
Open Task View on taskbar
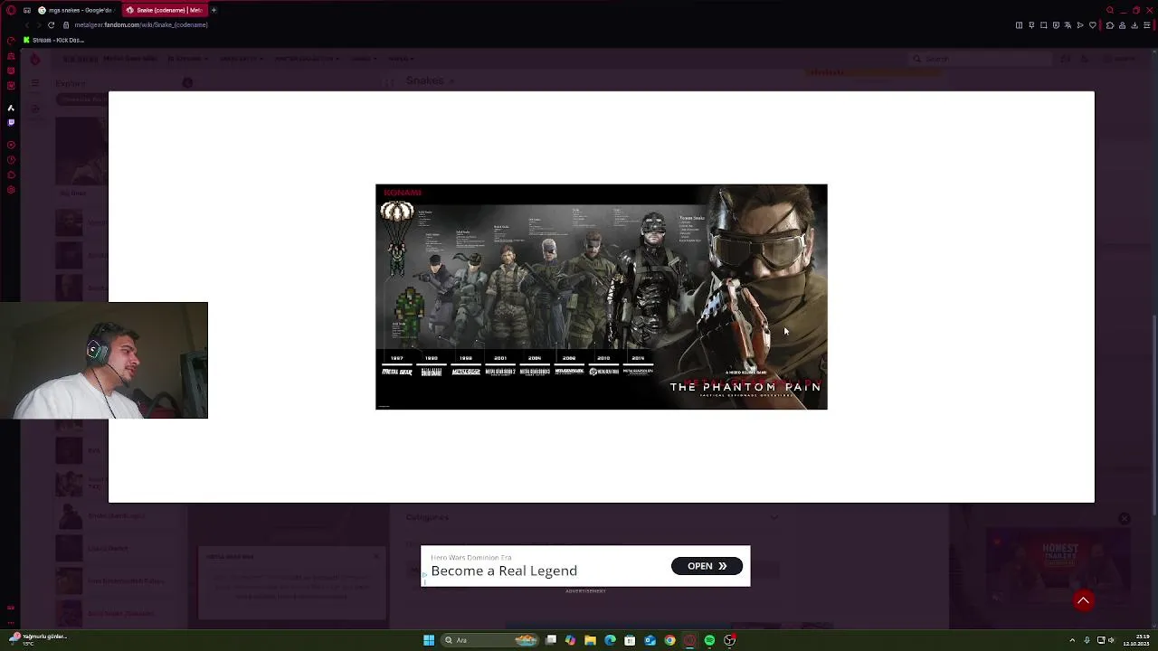[550, 640]
